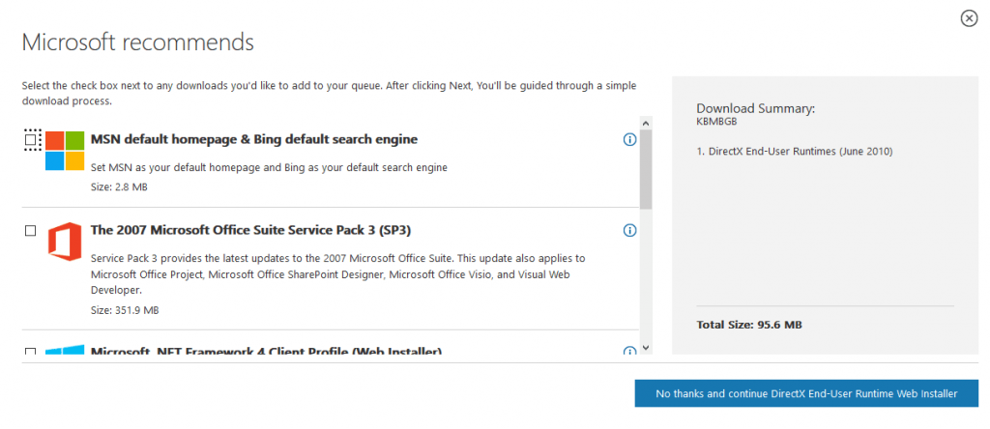This screenshot has height=429, width=990.
Task: Click the scroll up arrow of list
Action: (645, 121)
